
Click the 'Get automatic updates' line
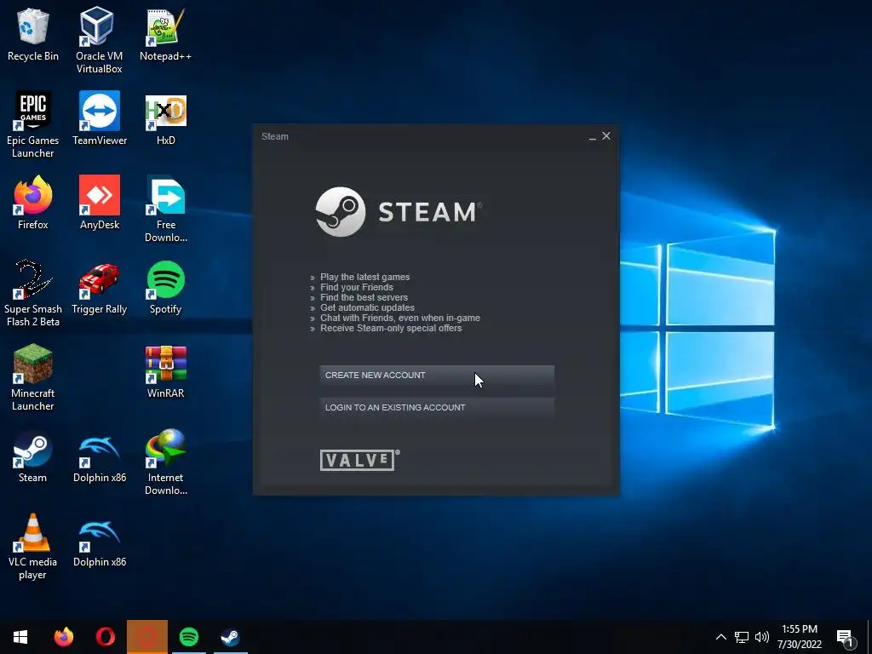pyautogui.click(x=367, y=307)
